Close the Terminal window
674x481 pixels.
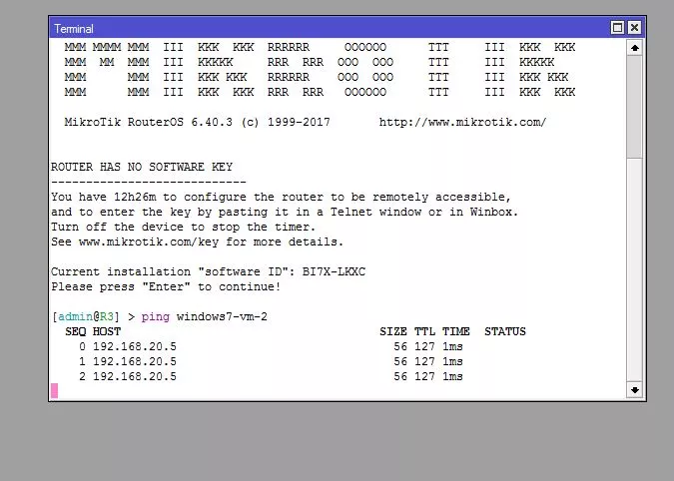click(634, 28)
